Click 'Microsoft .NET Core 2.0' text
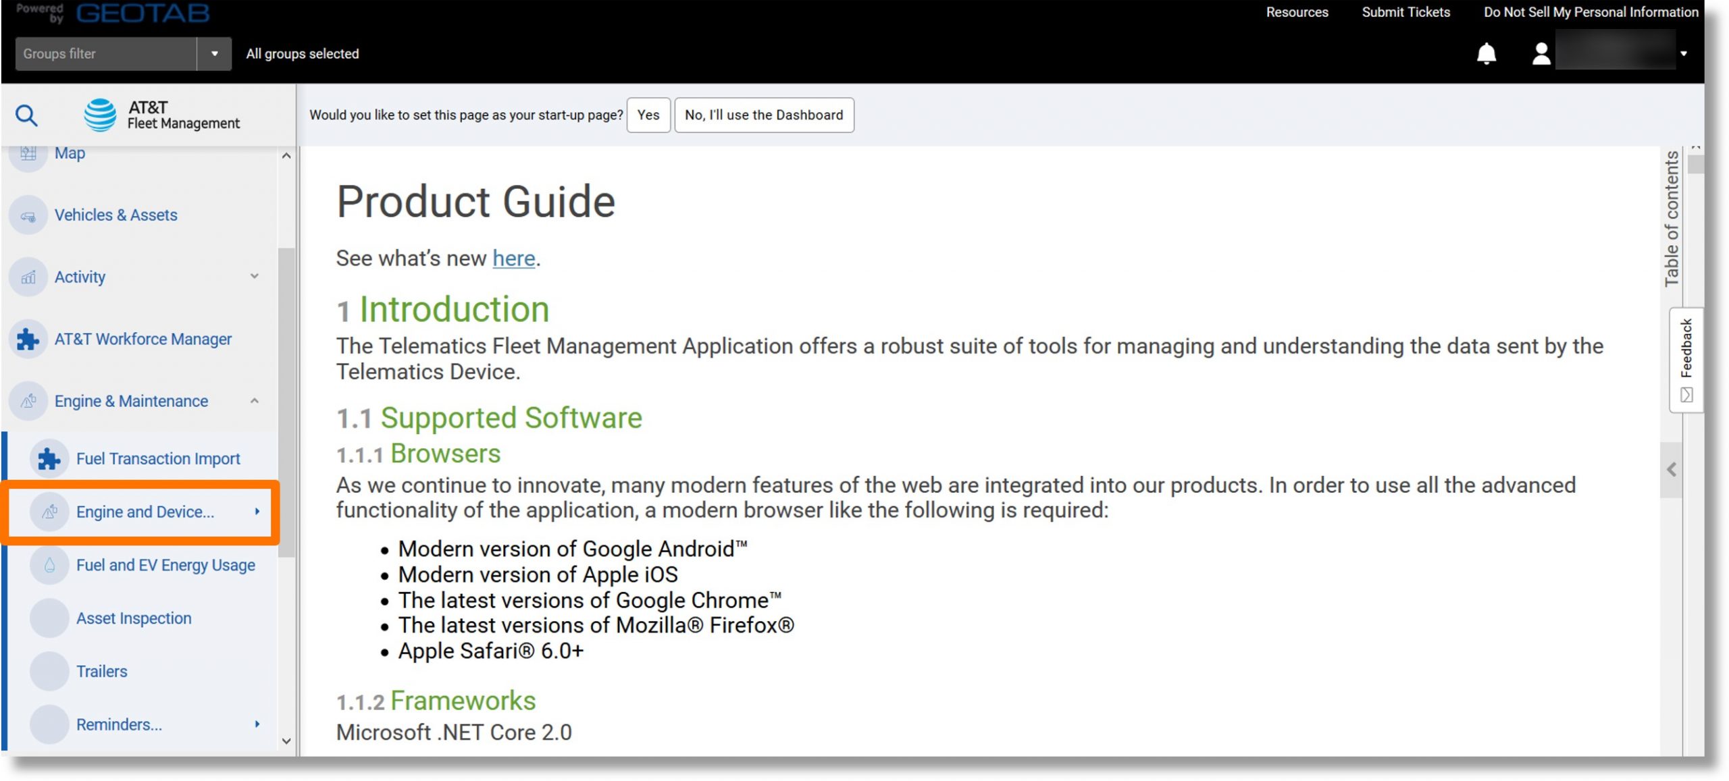 click(454, 733)
